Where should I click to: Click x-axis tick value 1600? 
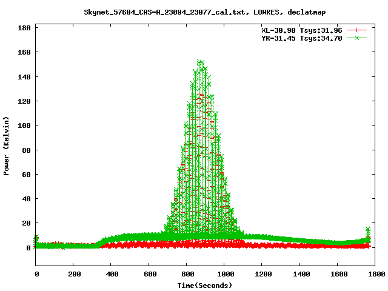pos(339,274)
